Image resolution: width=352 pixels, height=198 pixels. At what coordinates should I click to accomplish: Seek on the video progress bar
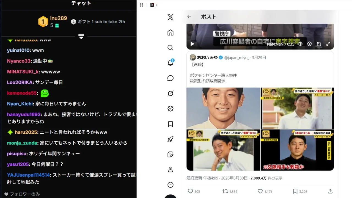[x=260, y=36]
